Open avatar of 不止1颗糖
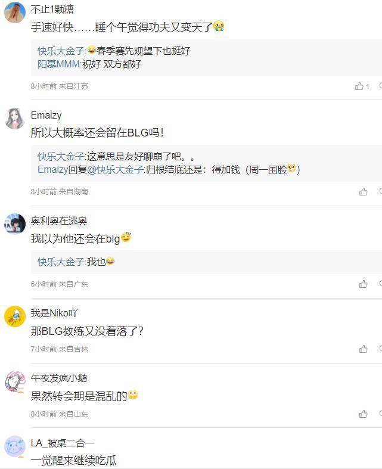 click(14, 12)
